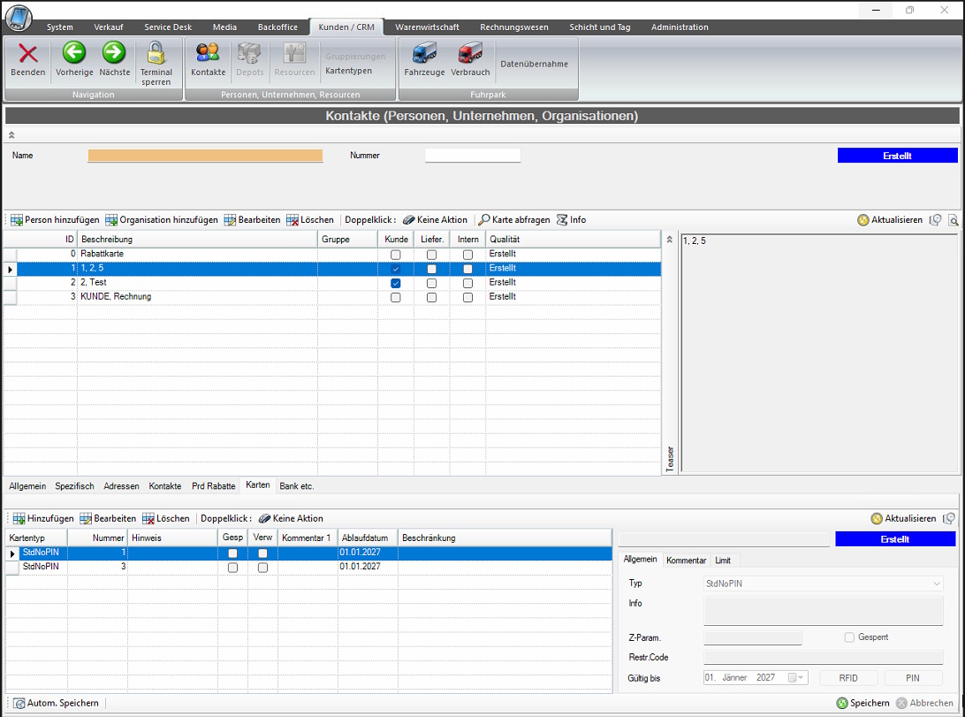Click the Nächste green forward arrow
Image resolution: width=965 pixels, height=717 pixels.
pyautogui.click(x=114, y=54)
